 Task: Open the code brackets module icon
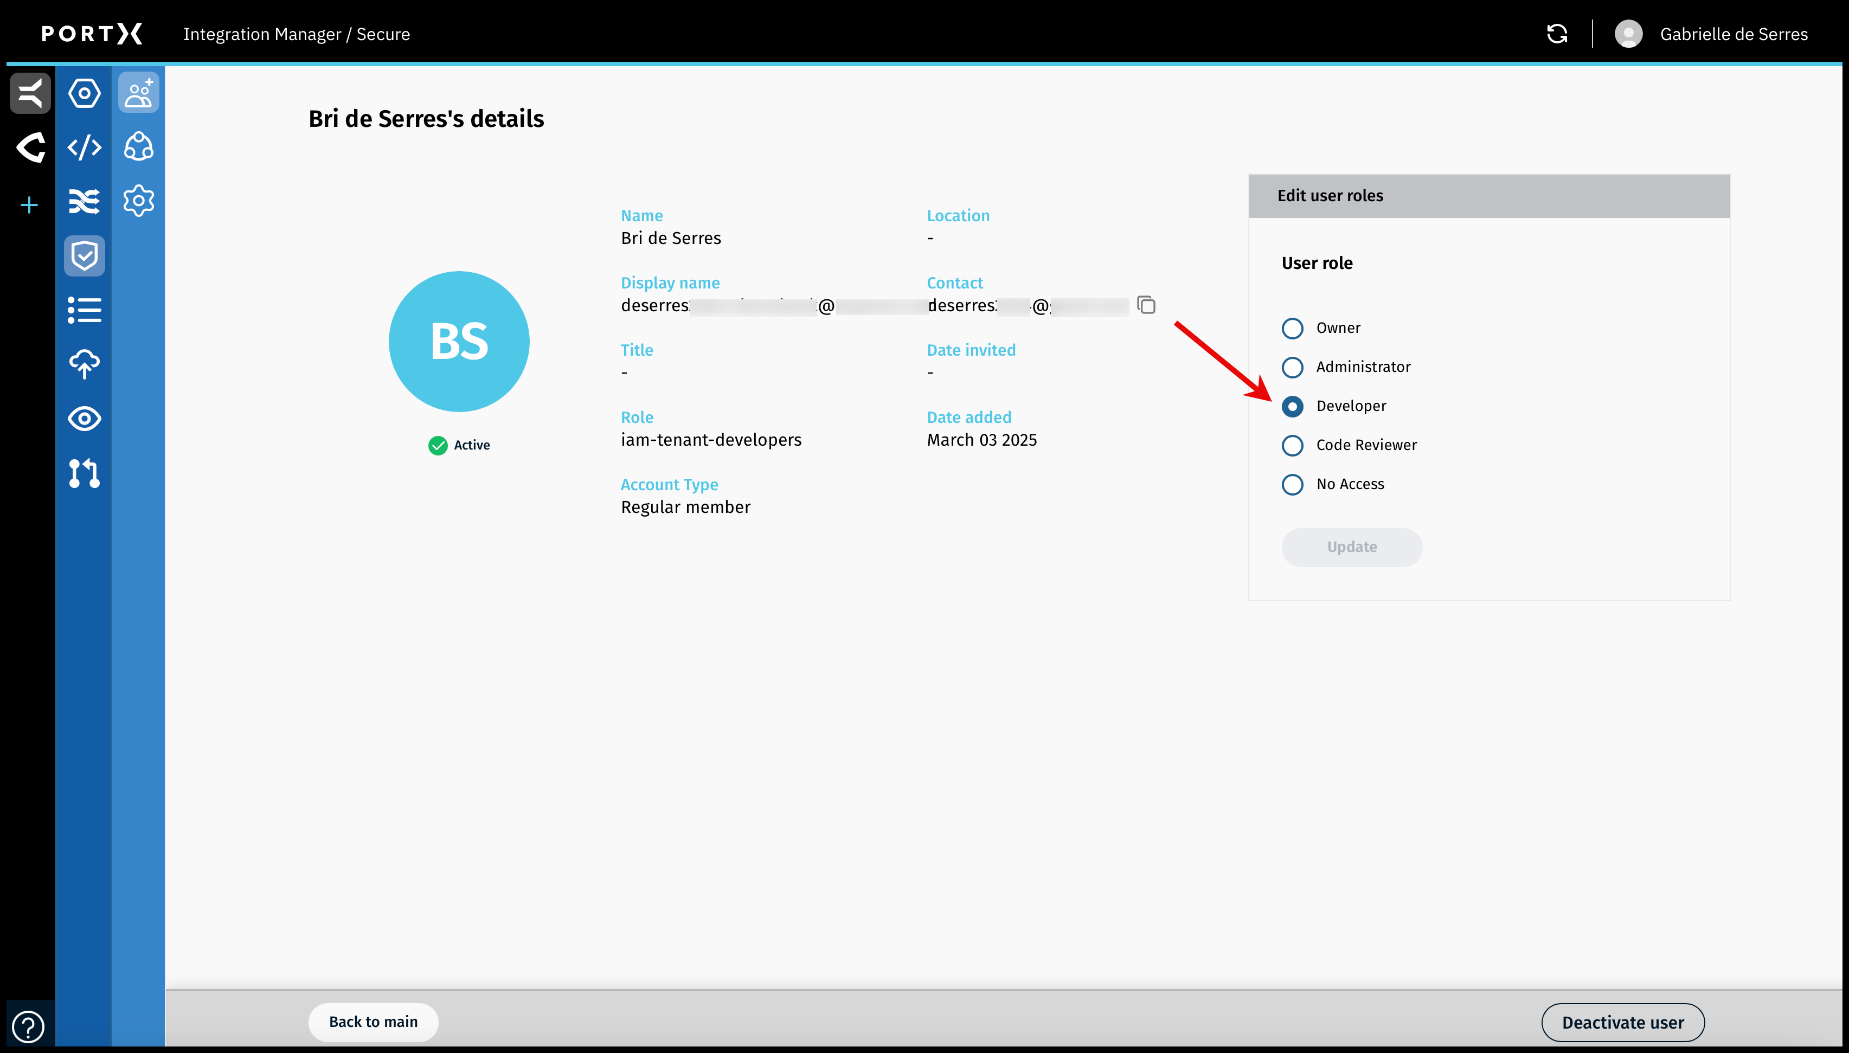click(x=84, y=147)
